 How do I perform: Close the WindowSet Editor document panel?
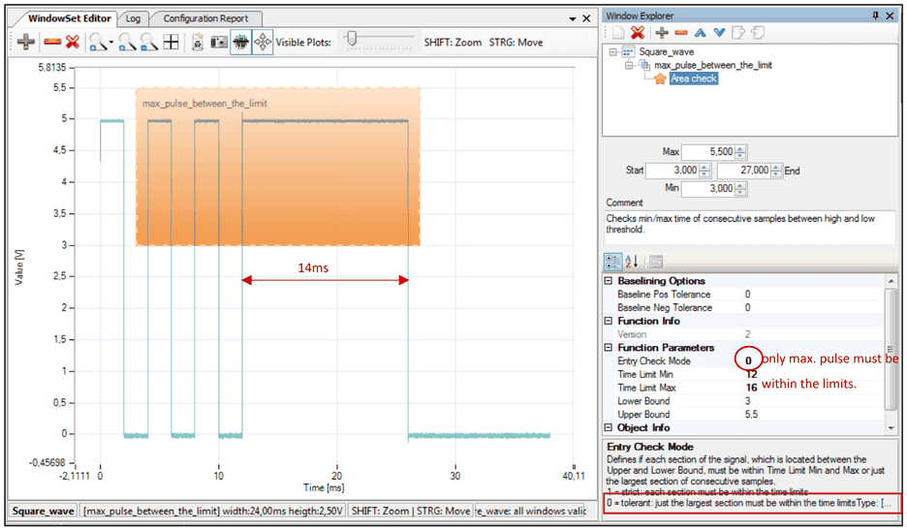tap(586, 18)
